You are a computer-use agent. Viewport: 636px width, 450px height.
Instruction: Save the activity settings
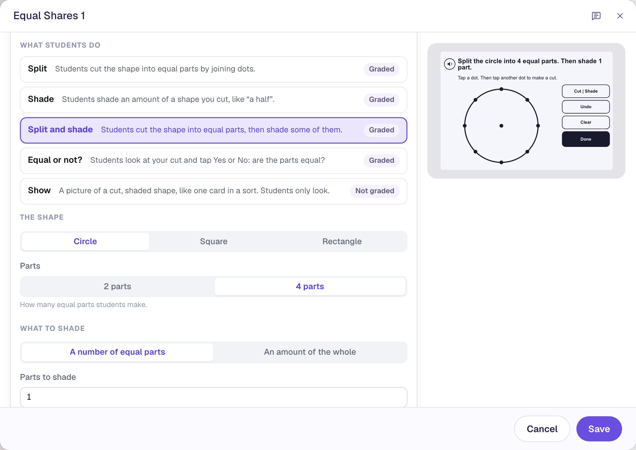599,429
